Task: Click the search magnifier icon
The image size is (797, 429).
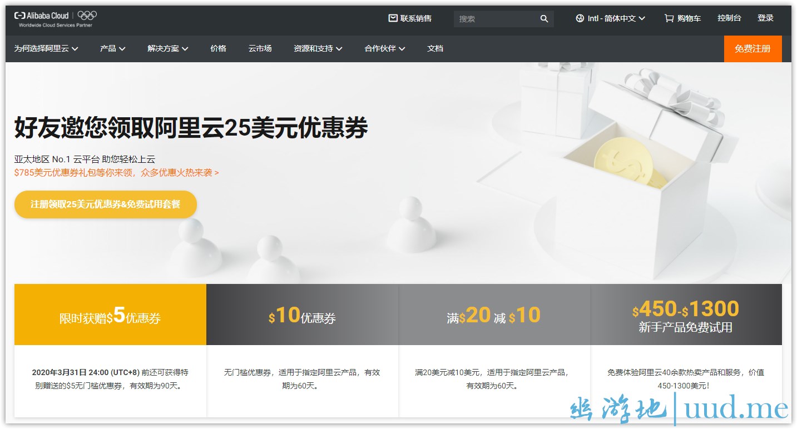Action: point(544,19)
